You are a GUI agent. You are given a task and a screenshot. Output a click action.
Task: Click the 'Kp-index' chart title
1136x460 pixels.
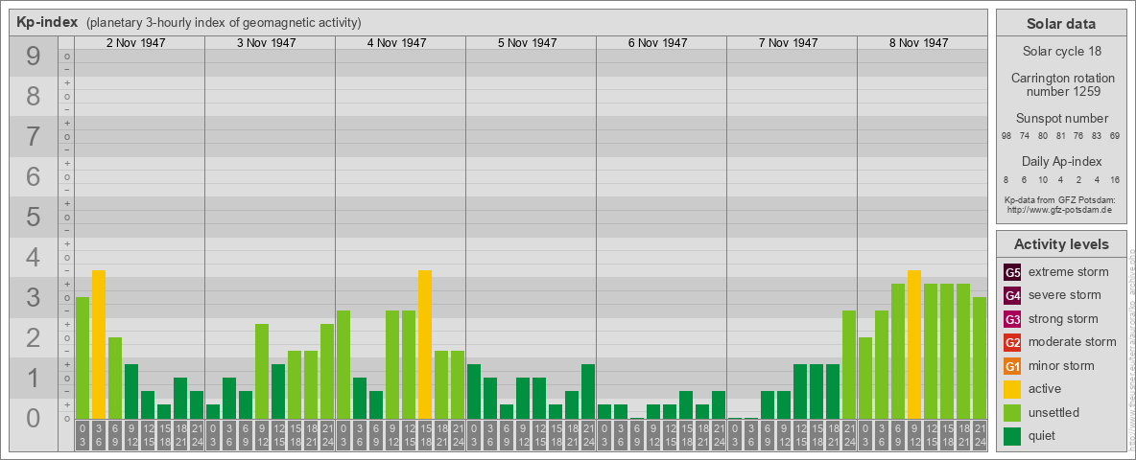point(47,22)
